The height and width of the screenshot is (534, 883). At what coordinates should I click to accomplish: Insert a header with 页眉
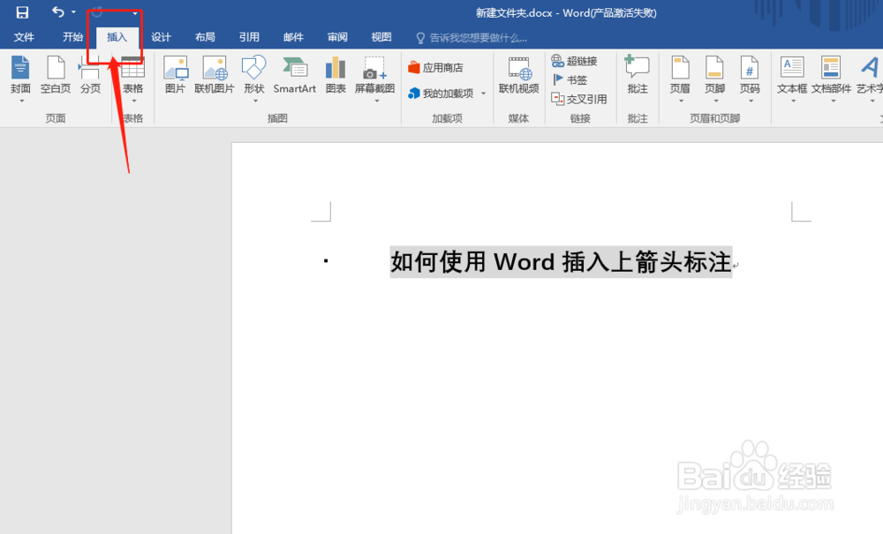point(680,75)
